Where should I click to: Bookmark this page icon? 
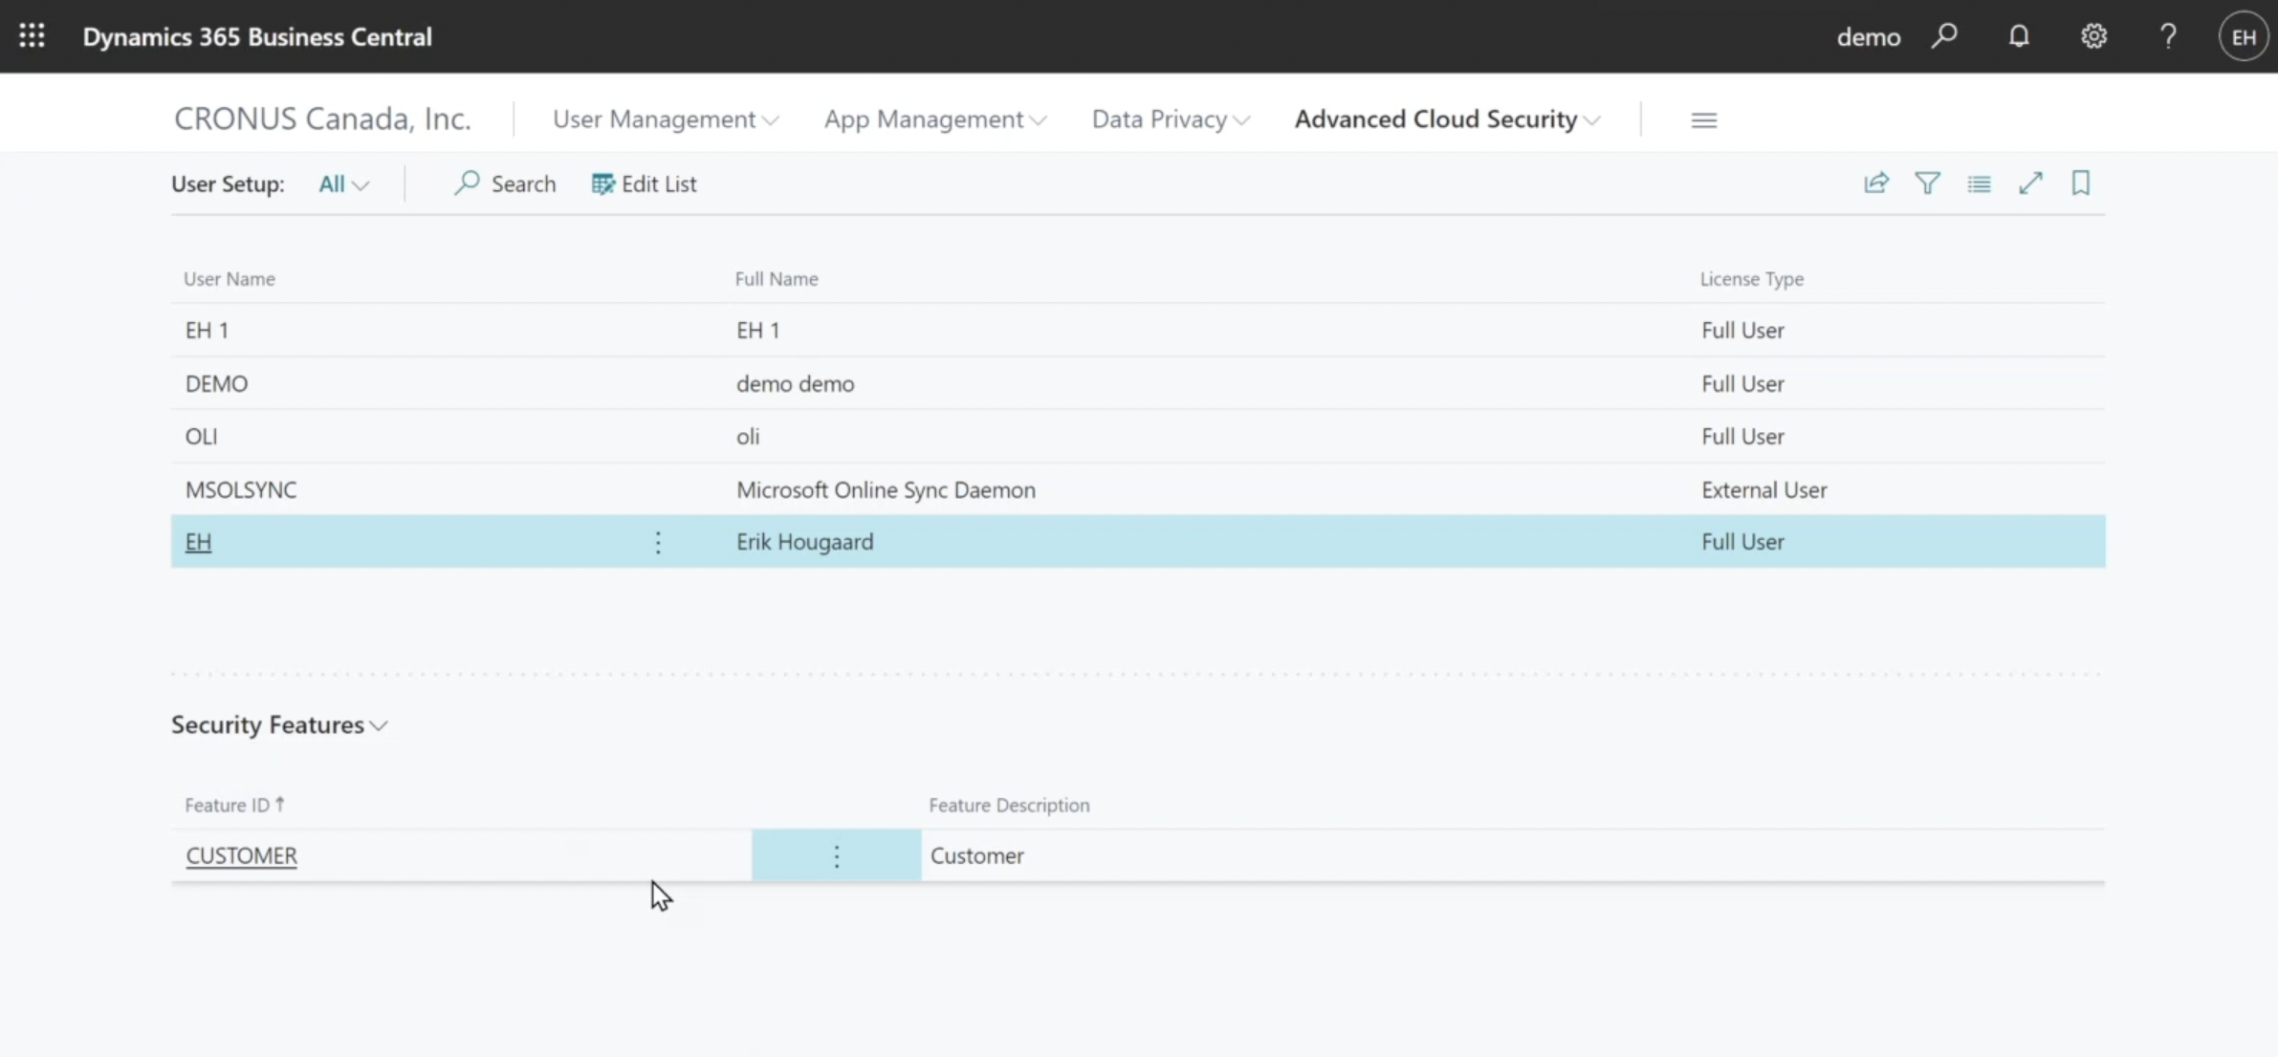pos(2081,183)
